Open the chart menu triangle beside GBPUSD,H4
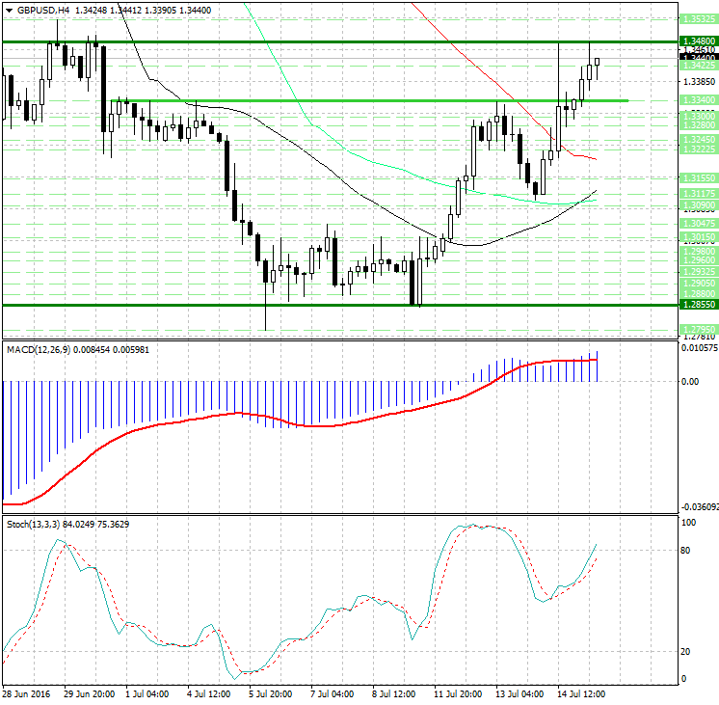 [9, 10]
